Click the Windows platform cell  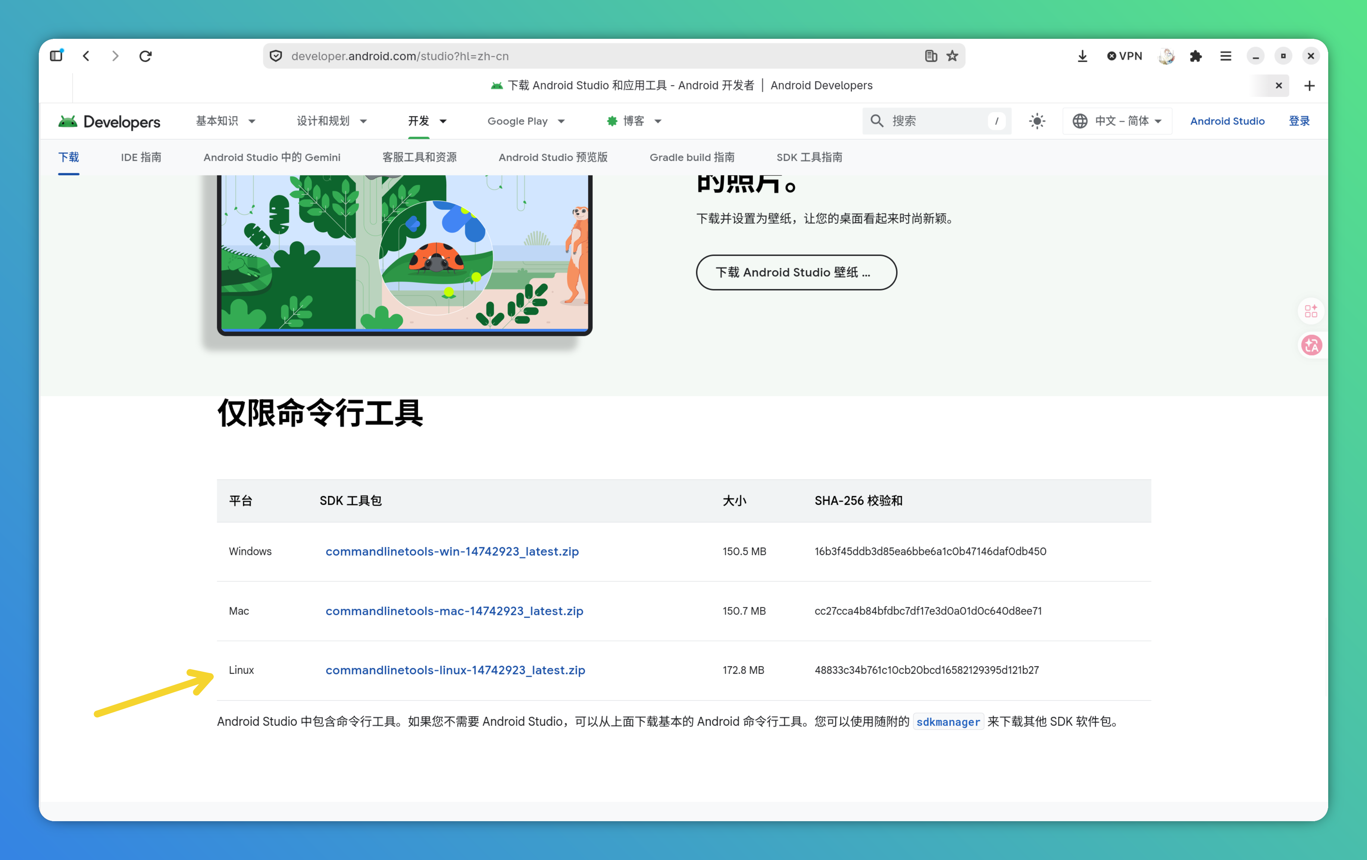point(250,552)
